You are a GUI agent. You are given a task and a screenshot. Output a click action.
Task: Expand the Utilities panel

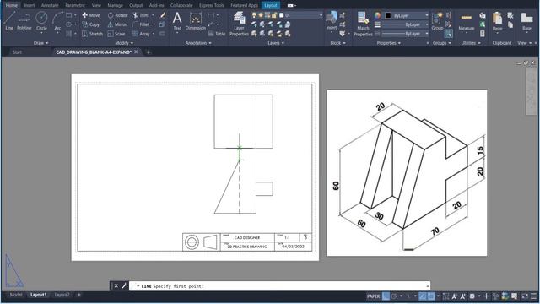(x=471, y=43)
